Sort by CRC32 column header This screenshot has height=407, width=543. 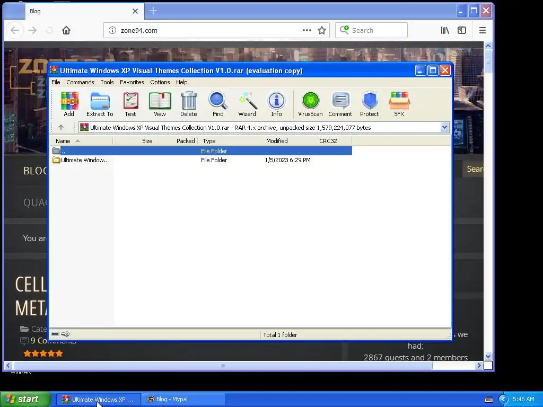tap(333, 141)
